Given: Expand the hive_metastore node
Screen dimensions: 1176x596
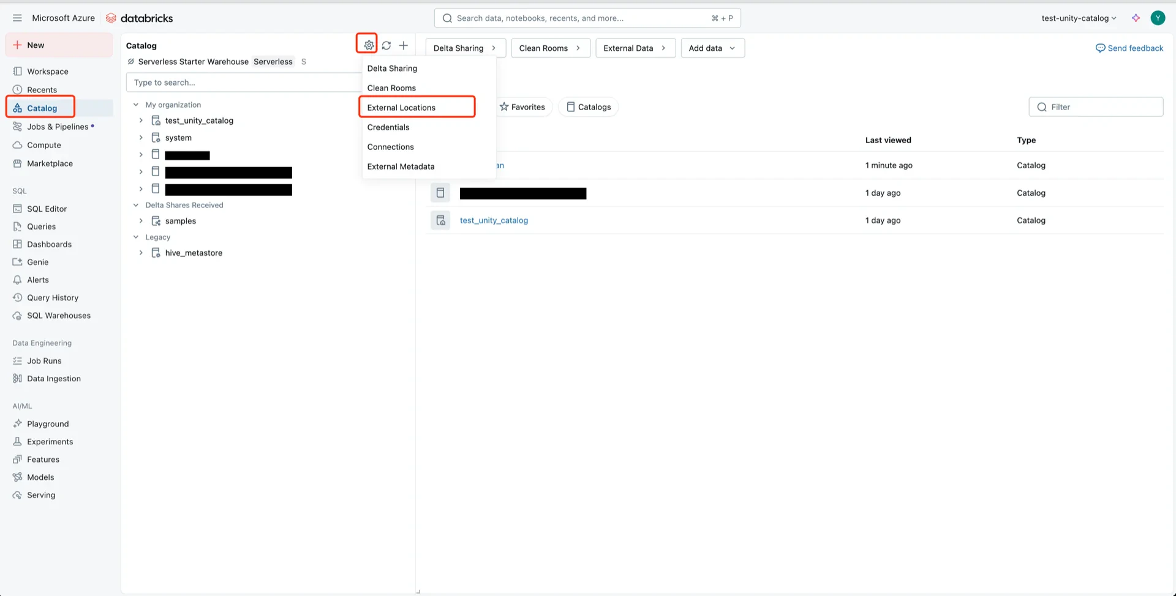Looking at the screenshot, I should tap(141, 253).
